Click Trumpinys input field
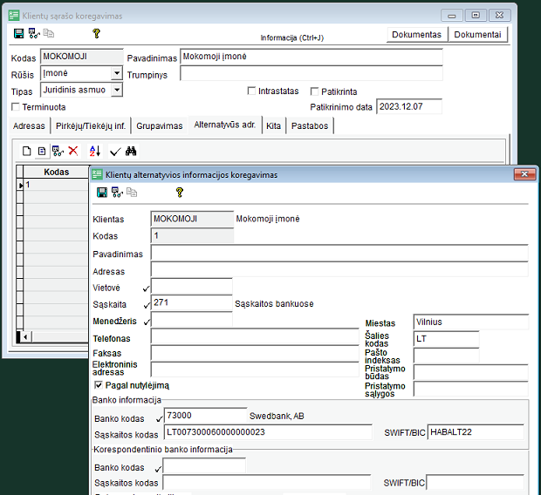541x495 pixels. point(312,73)
